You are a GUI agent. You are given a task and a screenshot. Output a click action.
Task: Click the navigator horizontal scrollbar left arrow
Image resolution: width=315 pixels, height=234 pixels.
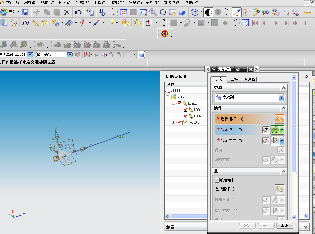click(x=167, y=216)
